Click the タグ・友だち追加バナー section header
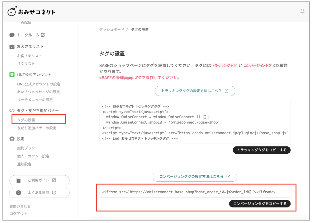The height and width of the screenshot is (223, 312). coord(38,111)
